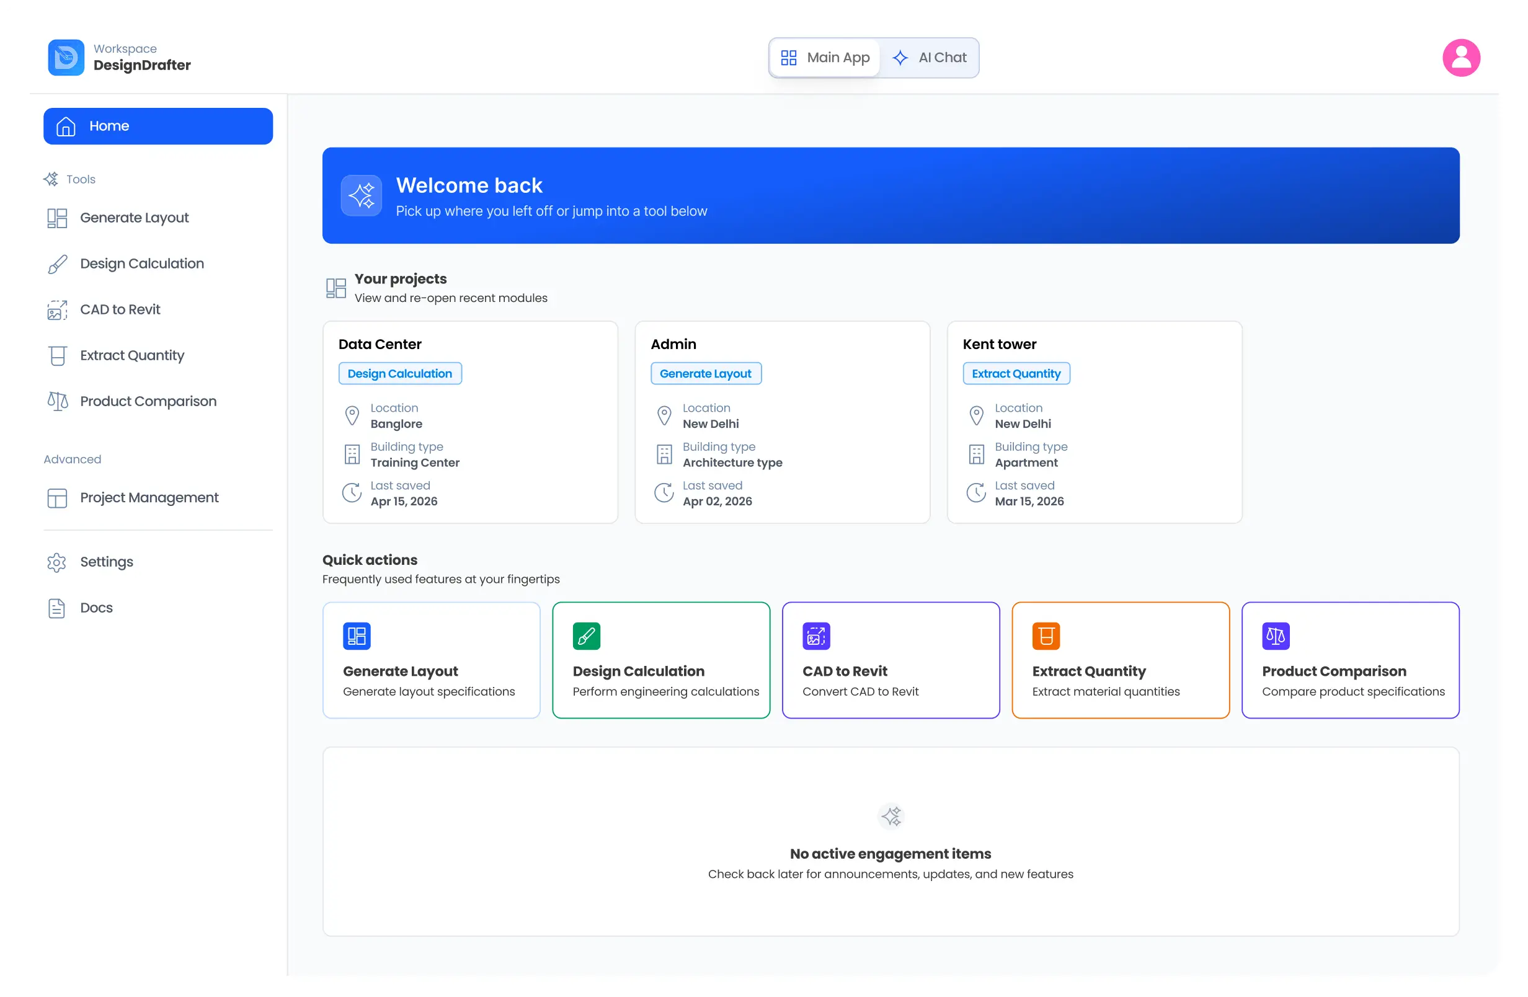Click the Apr 02, 2026 date
This screenshot has width=1528, height=997.
[717, 502]
